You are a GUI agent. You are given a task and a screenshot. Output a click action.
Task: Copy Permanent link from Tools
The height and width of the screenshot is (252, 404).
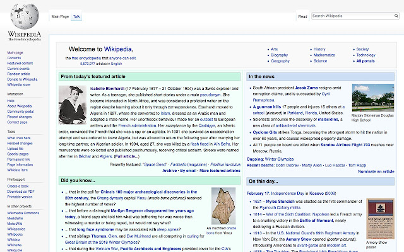pos(18,159)
